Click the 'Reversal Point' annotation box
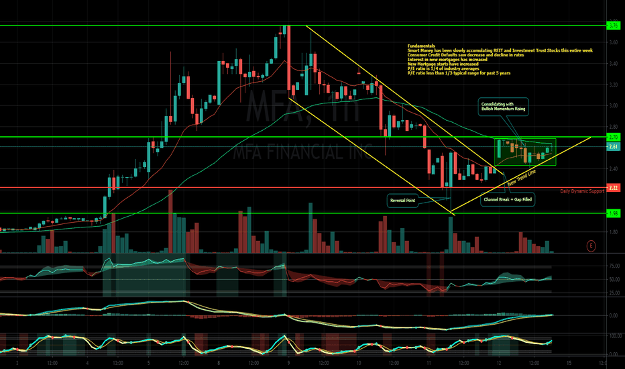Screen dimensions: 625x369 click(402, 200)
